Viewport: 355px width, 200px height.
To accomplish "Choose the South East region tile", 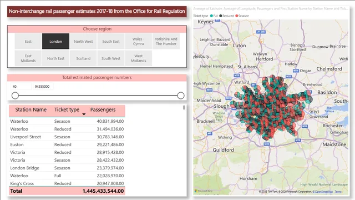I will tap(111, 41).
